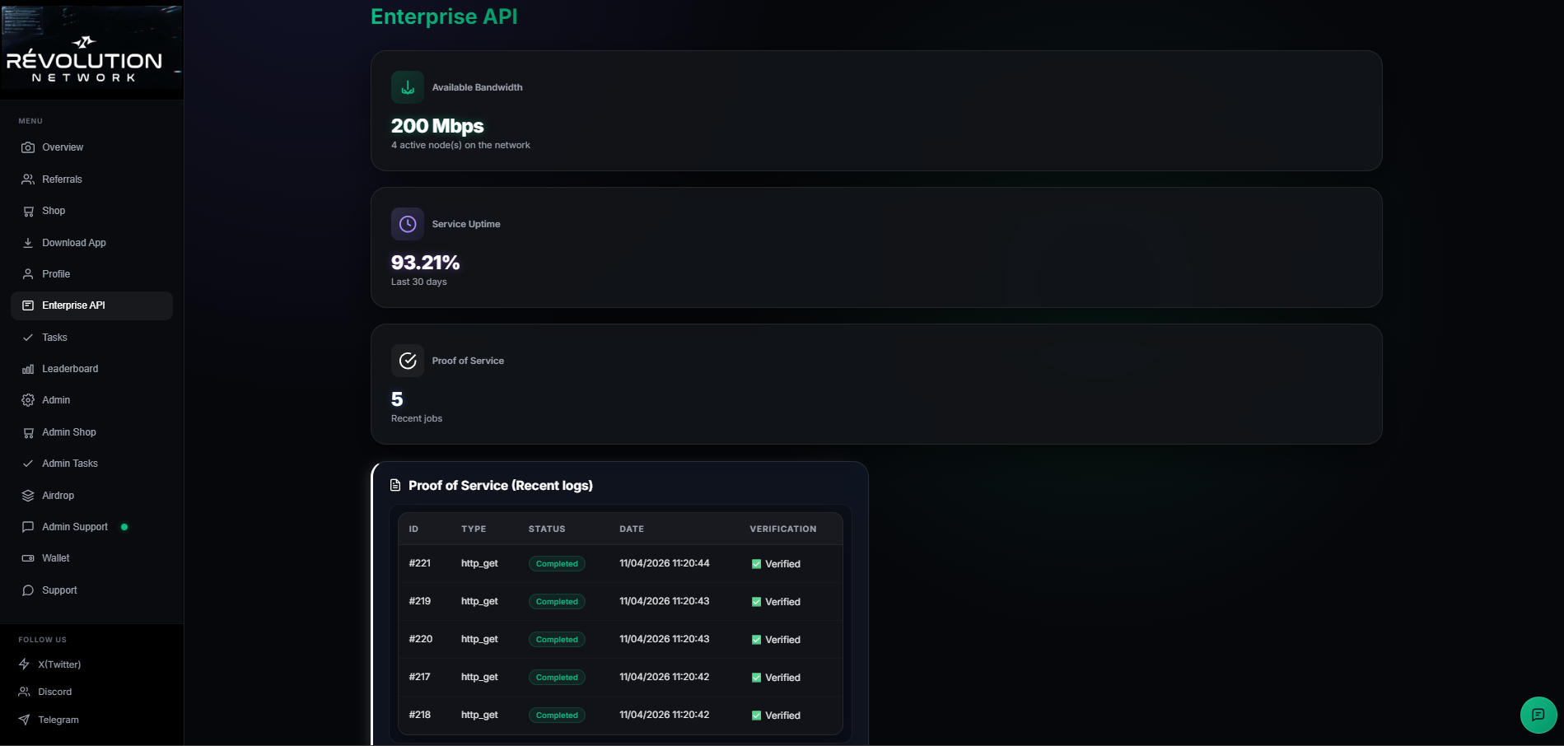1564x746 pixels.
Task: Click the Discord people icon
Action: tap(24, 692)
